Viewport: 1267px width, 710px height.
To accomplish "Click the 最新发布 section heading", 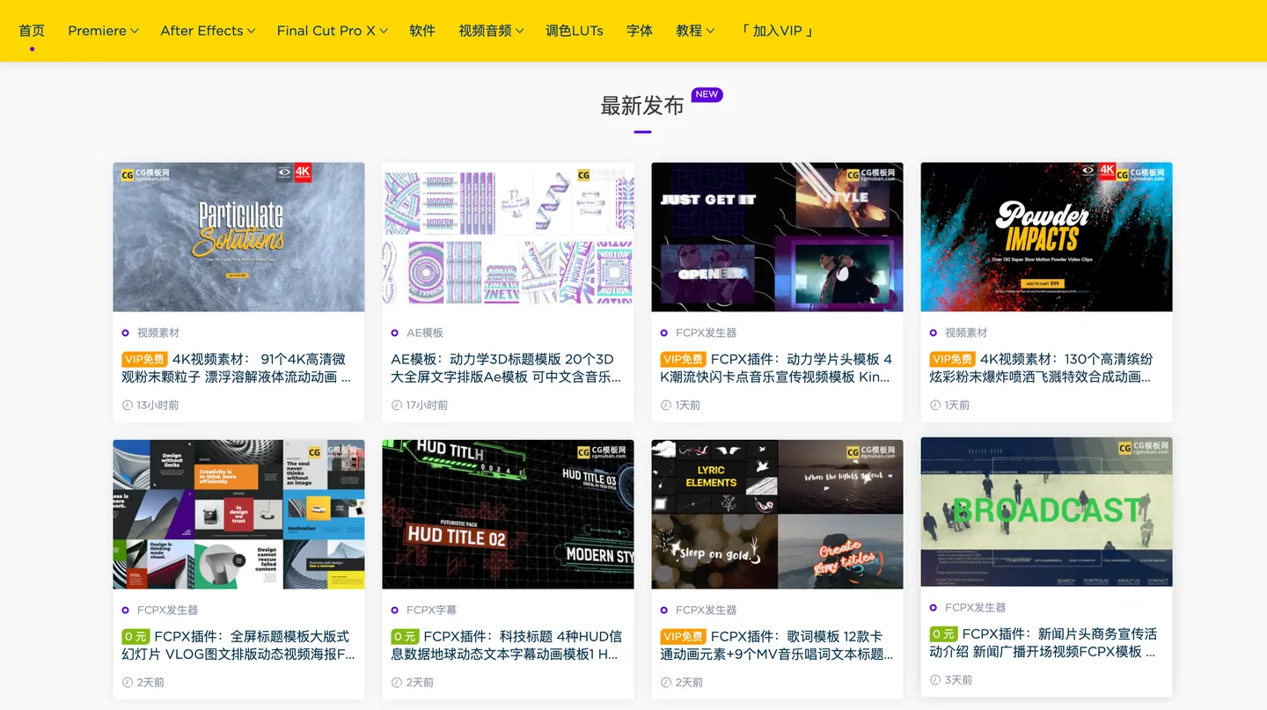I will click(x=642, y=106).
